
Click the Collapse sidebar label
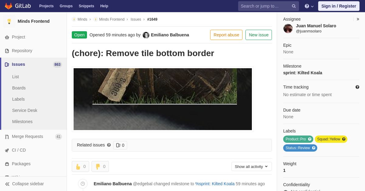click(28, 184)
